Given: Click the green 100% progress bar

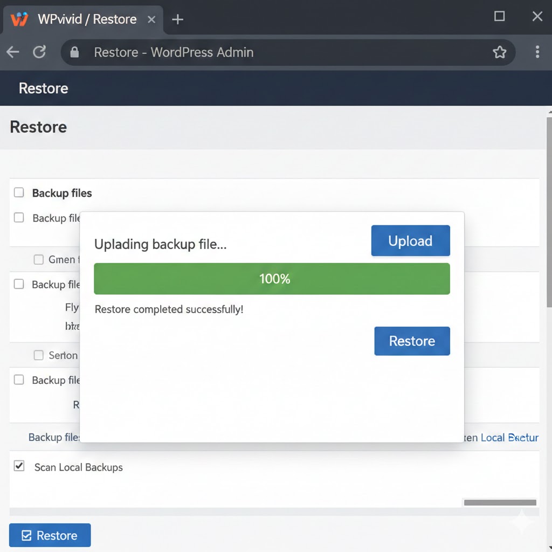Looking at the screenshot, I should tap(272, 279).
